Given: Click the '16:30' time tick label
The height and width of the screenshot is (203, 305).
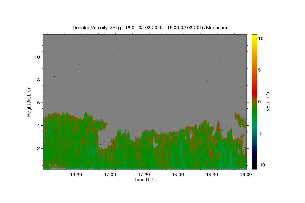Looking at the screenshot, I should point(76,175).
